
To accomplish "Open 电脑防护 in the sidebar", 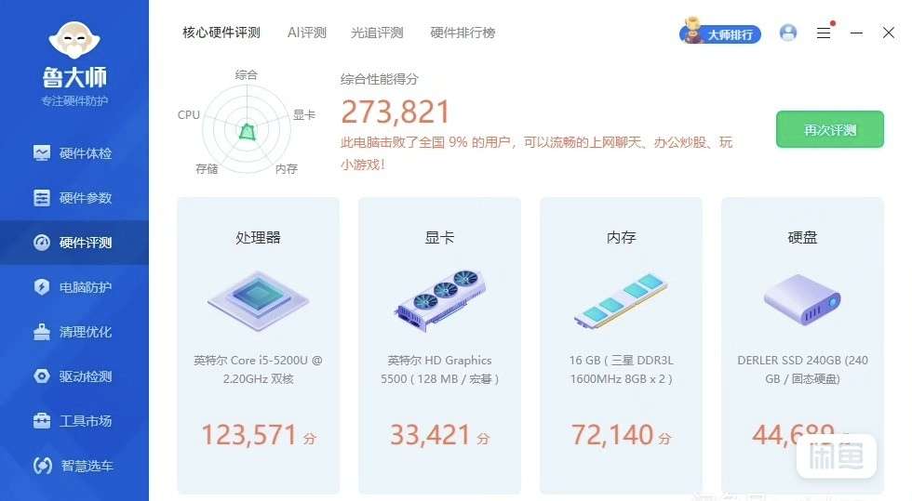I will click(74, 287).
